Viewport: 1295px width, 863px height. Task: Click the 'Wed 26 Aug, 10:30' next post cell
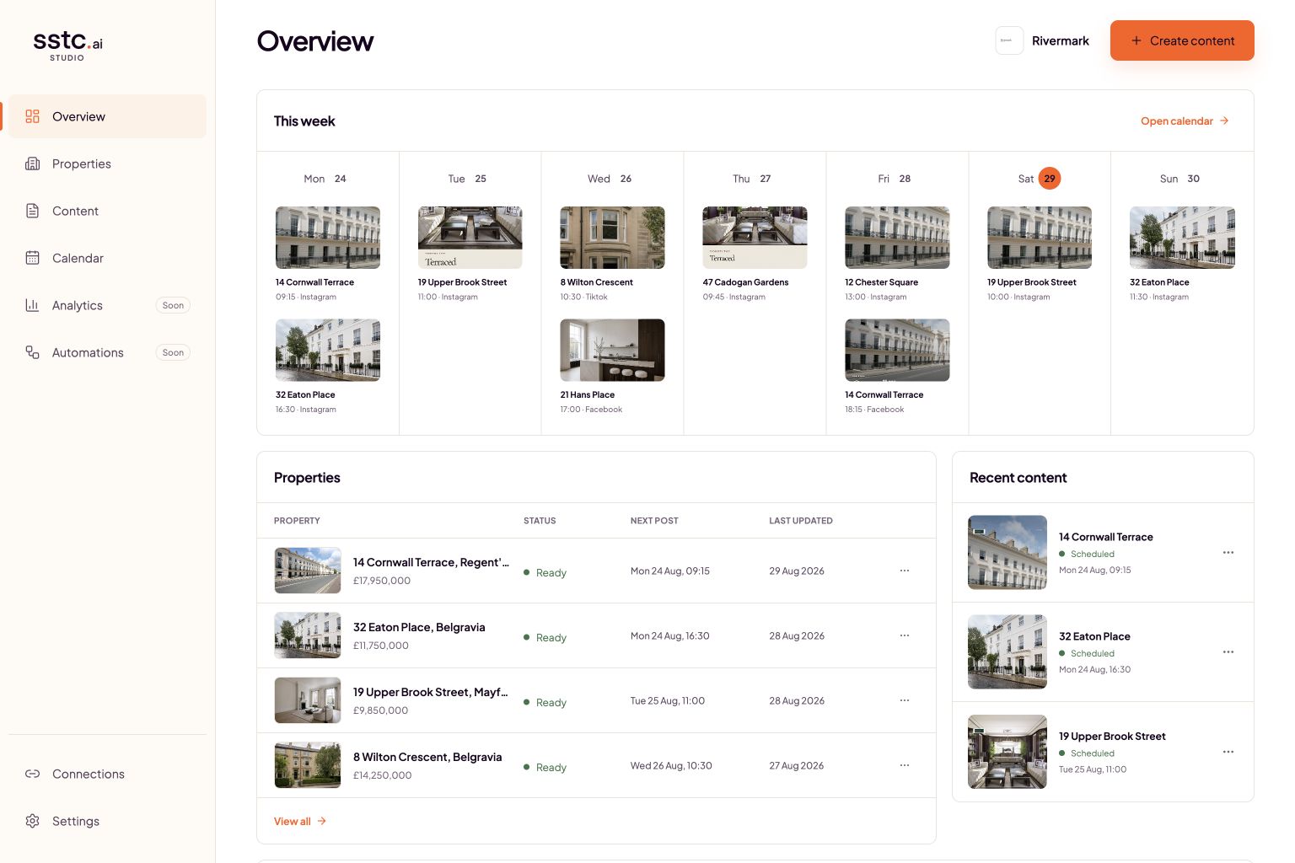tap(671, 765)
